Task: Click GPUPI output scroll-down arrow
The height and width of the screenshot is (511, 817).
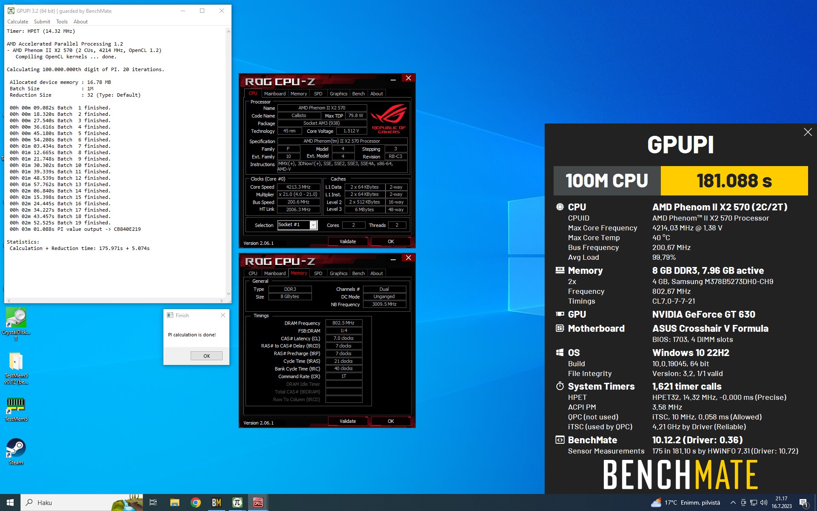Action: tap(229, 294)
